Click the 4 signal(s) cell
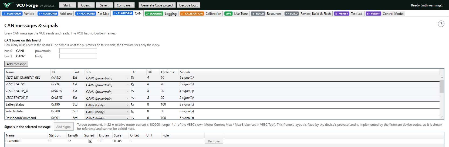The width and height of the screenshot is (449, 147). [x=187, y=91]
